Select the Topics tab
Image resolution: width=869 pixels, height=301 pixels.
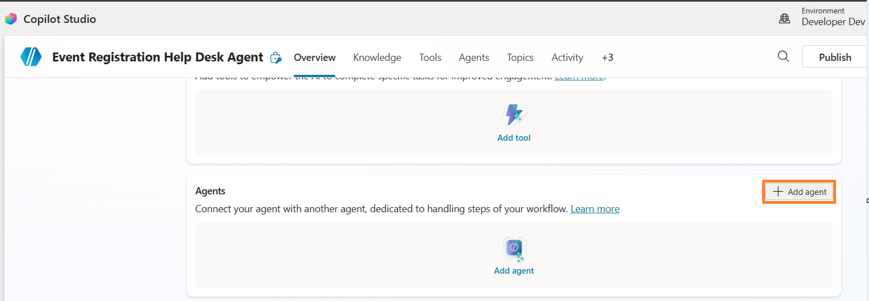pyautogui.click(x=520, y=58)
